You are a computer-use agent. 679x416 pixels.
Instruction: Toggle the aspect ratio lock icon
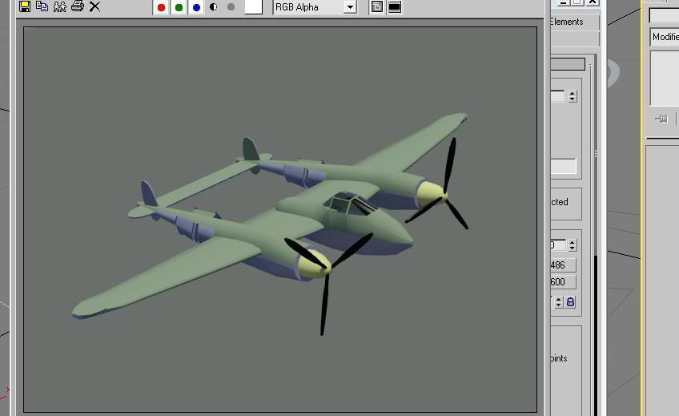(570, 302)
